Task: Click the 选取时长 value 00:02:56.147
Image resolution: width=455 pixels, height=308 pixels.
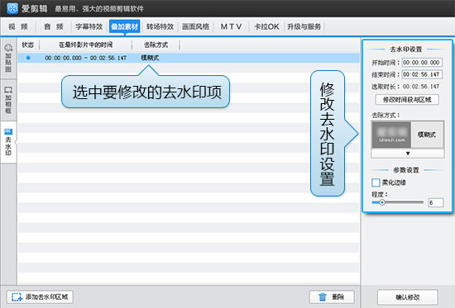Action: click(x=421, y=87)
